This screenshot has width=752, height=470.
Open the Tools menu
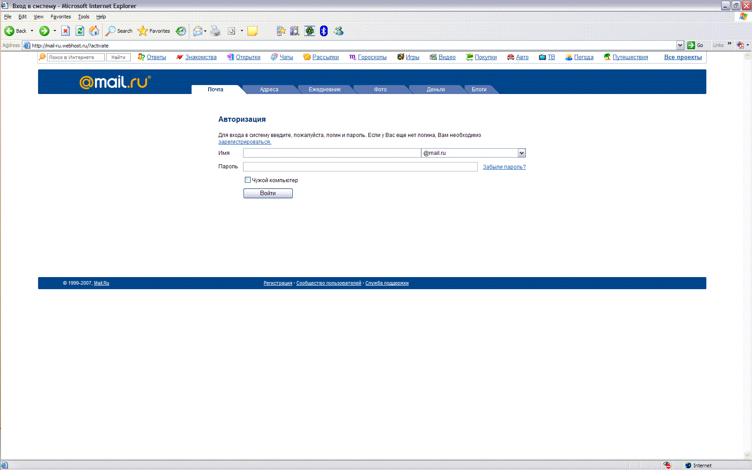pyautogui.click(x=84, y=17)
